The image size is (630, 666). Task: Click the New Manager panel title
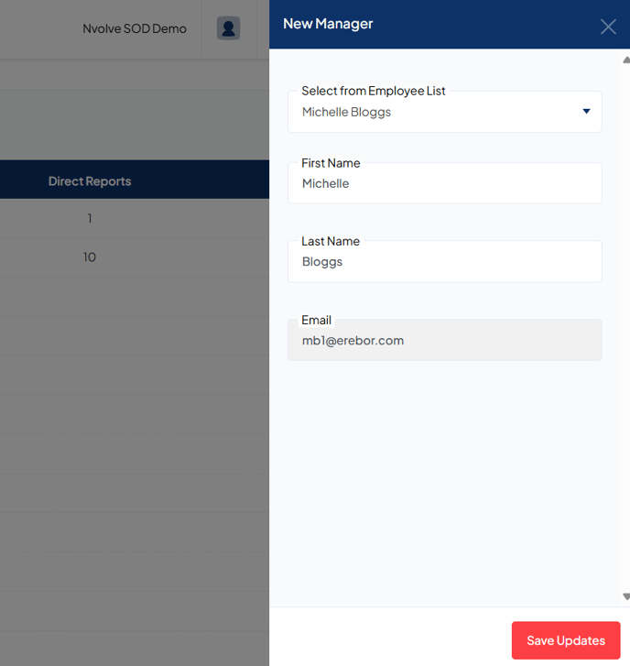[328, 24]
